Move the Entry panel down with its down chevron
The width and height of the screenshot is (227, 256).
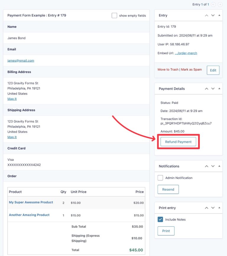(x=213, y=15)
